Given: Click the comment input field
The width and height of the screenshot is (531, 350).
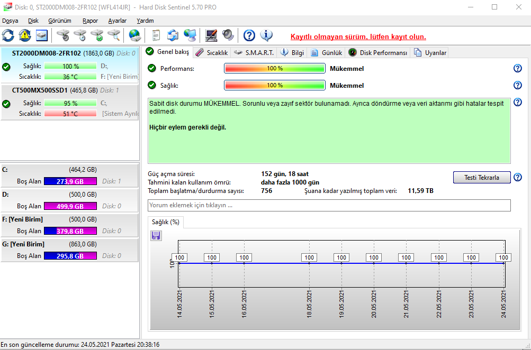Looking at the screenshot, I should coord(329,205).
